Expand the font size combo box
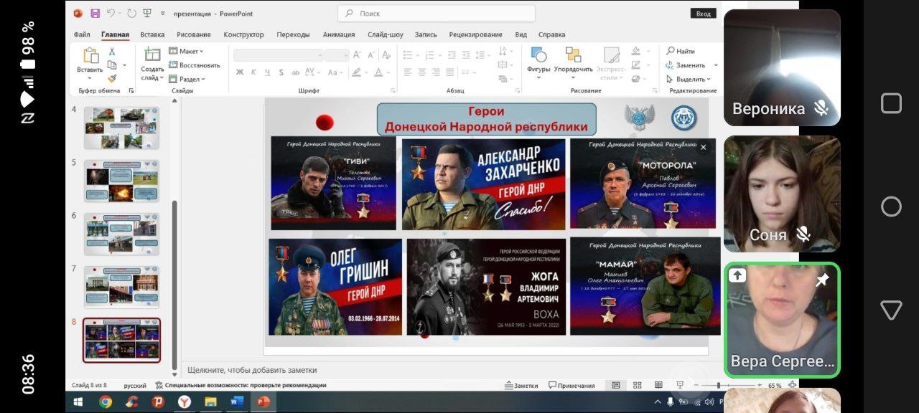 pos(345,55)
